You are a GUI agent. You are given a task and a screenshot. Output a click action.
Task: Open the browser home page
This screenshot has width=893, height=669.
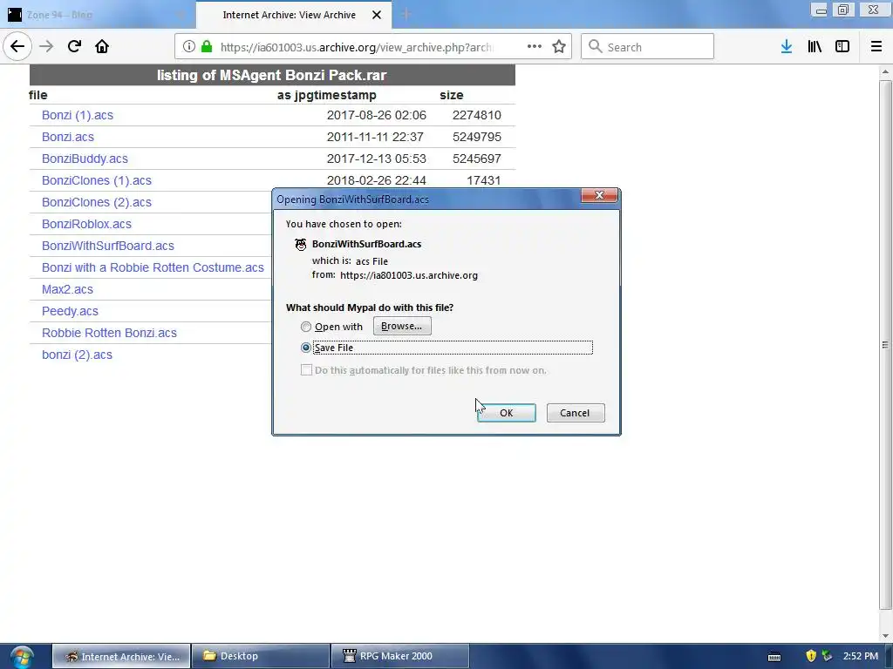(x=102, y=46)
